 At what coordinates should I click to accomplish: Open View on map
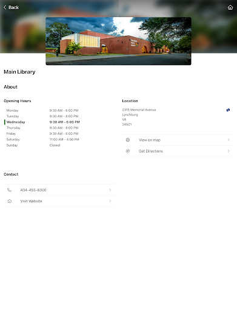click(x=178, y=140)
